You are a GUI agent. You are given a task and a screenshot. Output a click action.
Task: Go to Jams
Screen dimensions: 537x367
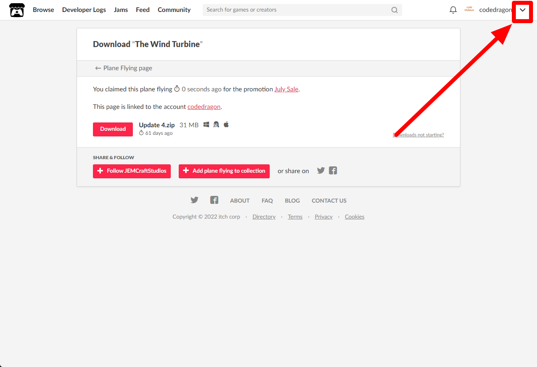121,10
